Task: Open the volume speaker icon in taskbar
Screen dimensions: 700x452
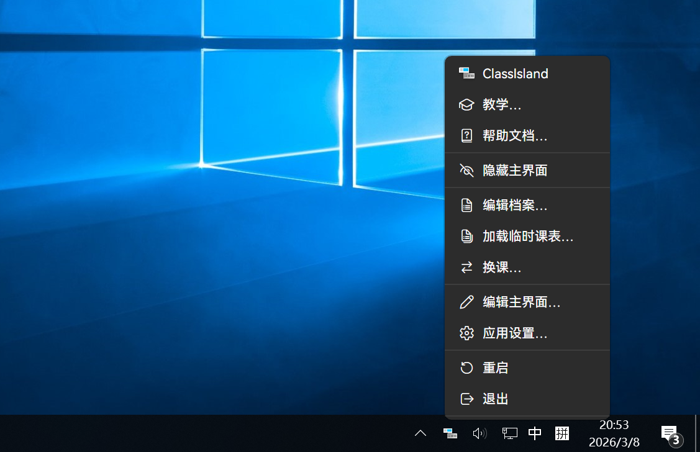Action: coord(478,433)
